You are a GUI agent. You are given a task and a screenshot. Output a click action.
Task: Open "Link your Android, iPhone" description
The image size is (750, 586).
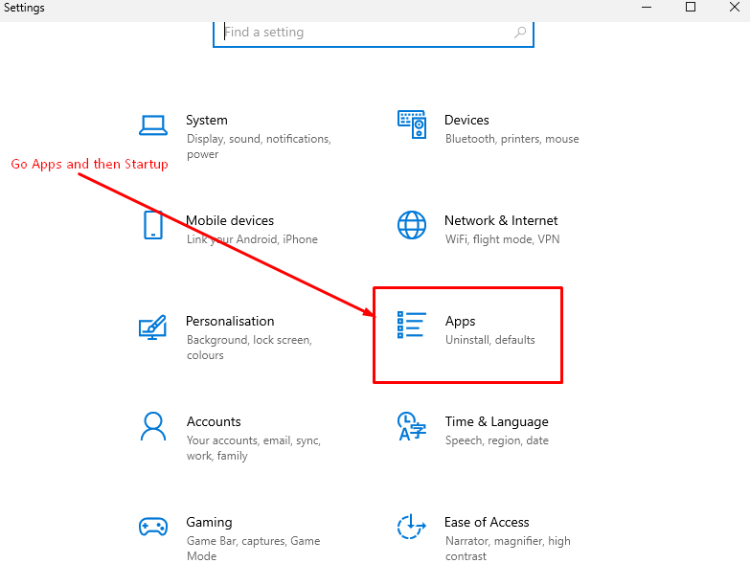[x=252, y=239]
